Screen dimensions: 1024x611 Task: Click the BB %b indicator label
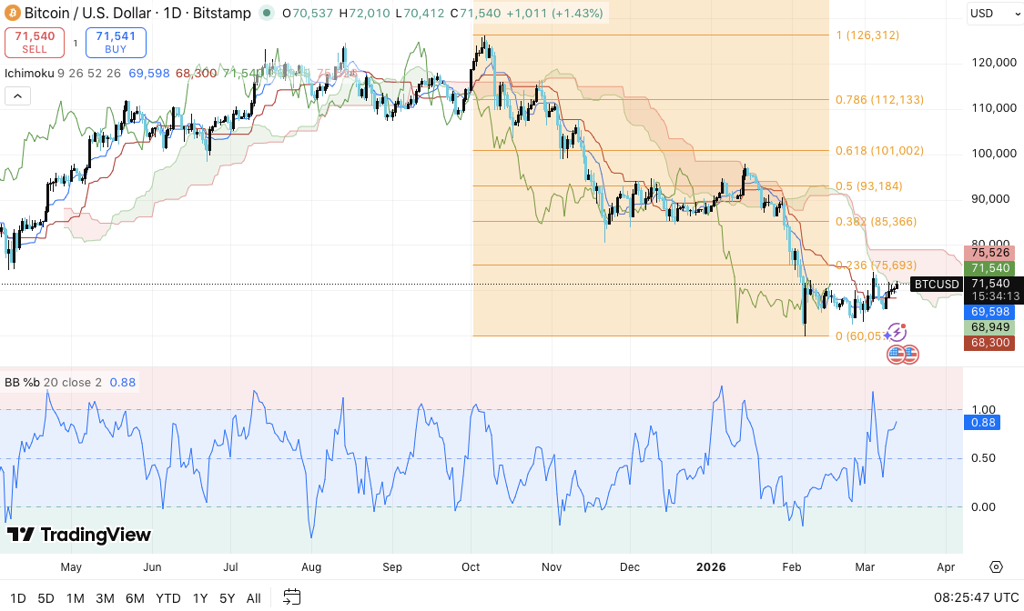click(24, 382)
